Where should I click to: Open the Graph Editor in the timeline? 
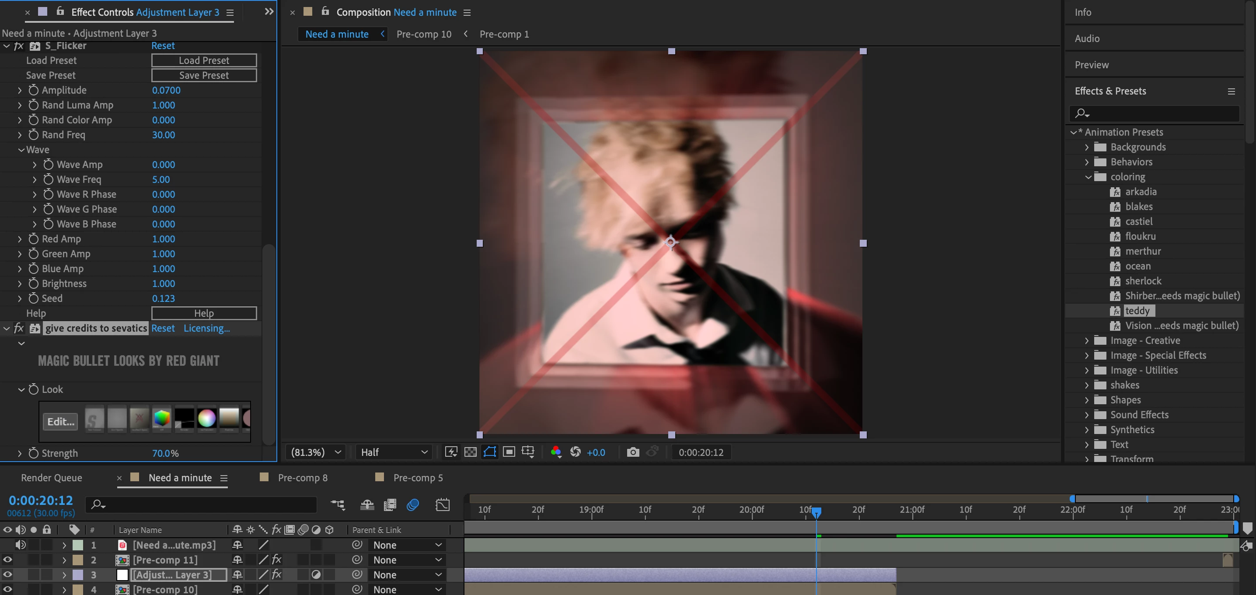[442, 505]
